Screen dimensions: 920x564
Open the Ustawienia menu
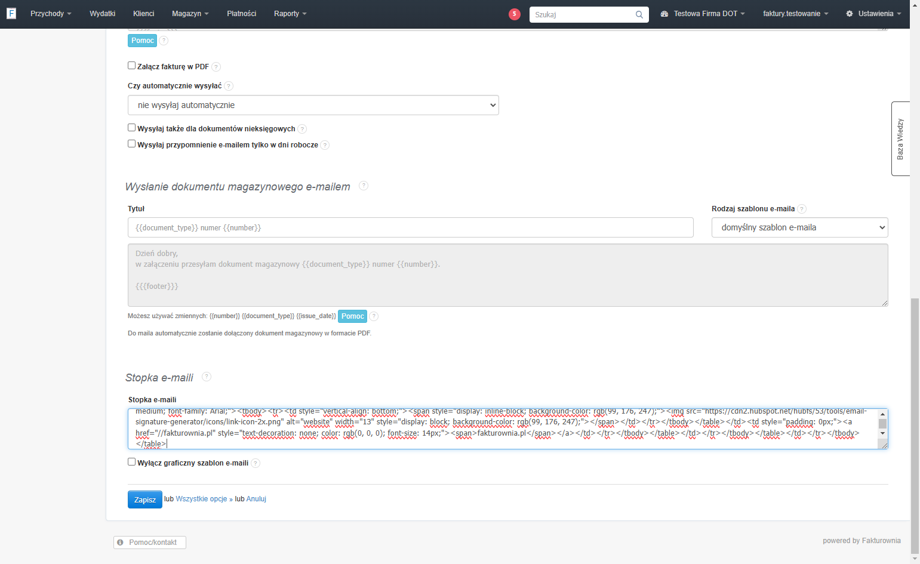(873, 14)
